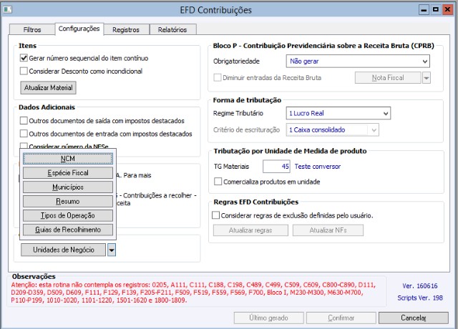This screenshot has width=458, height=329.
Task: Maximize the EFD Contribuições window
Action: coord(436,10)
